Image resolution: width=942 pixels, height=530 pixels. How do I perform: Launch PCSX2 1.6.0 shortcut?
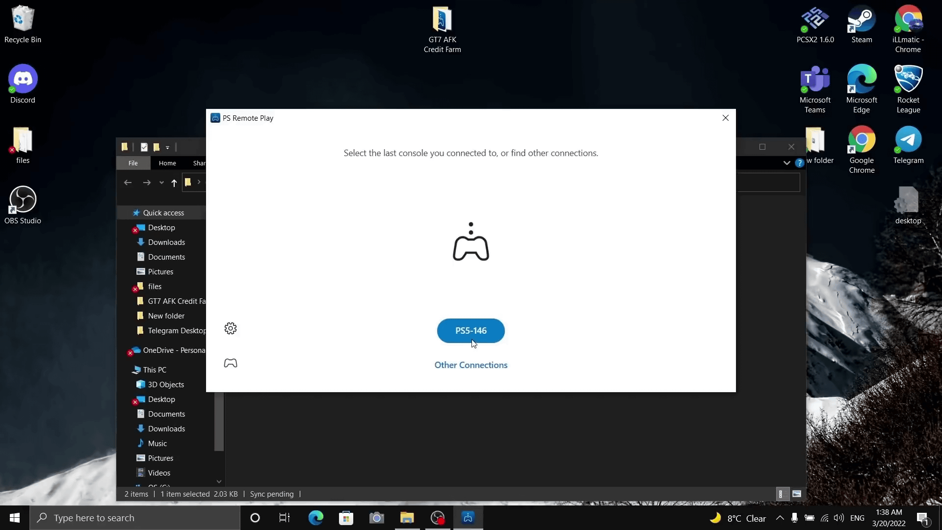pyautogui.click(x=815, y=25)
